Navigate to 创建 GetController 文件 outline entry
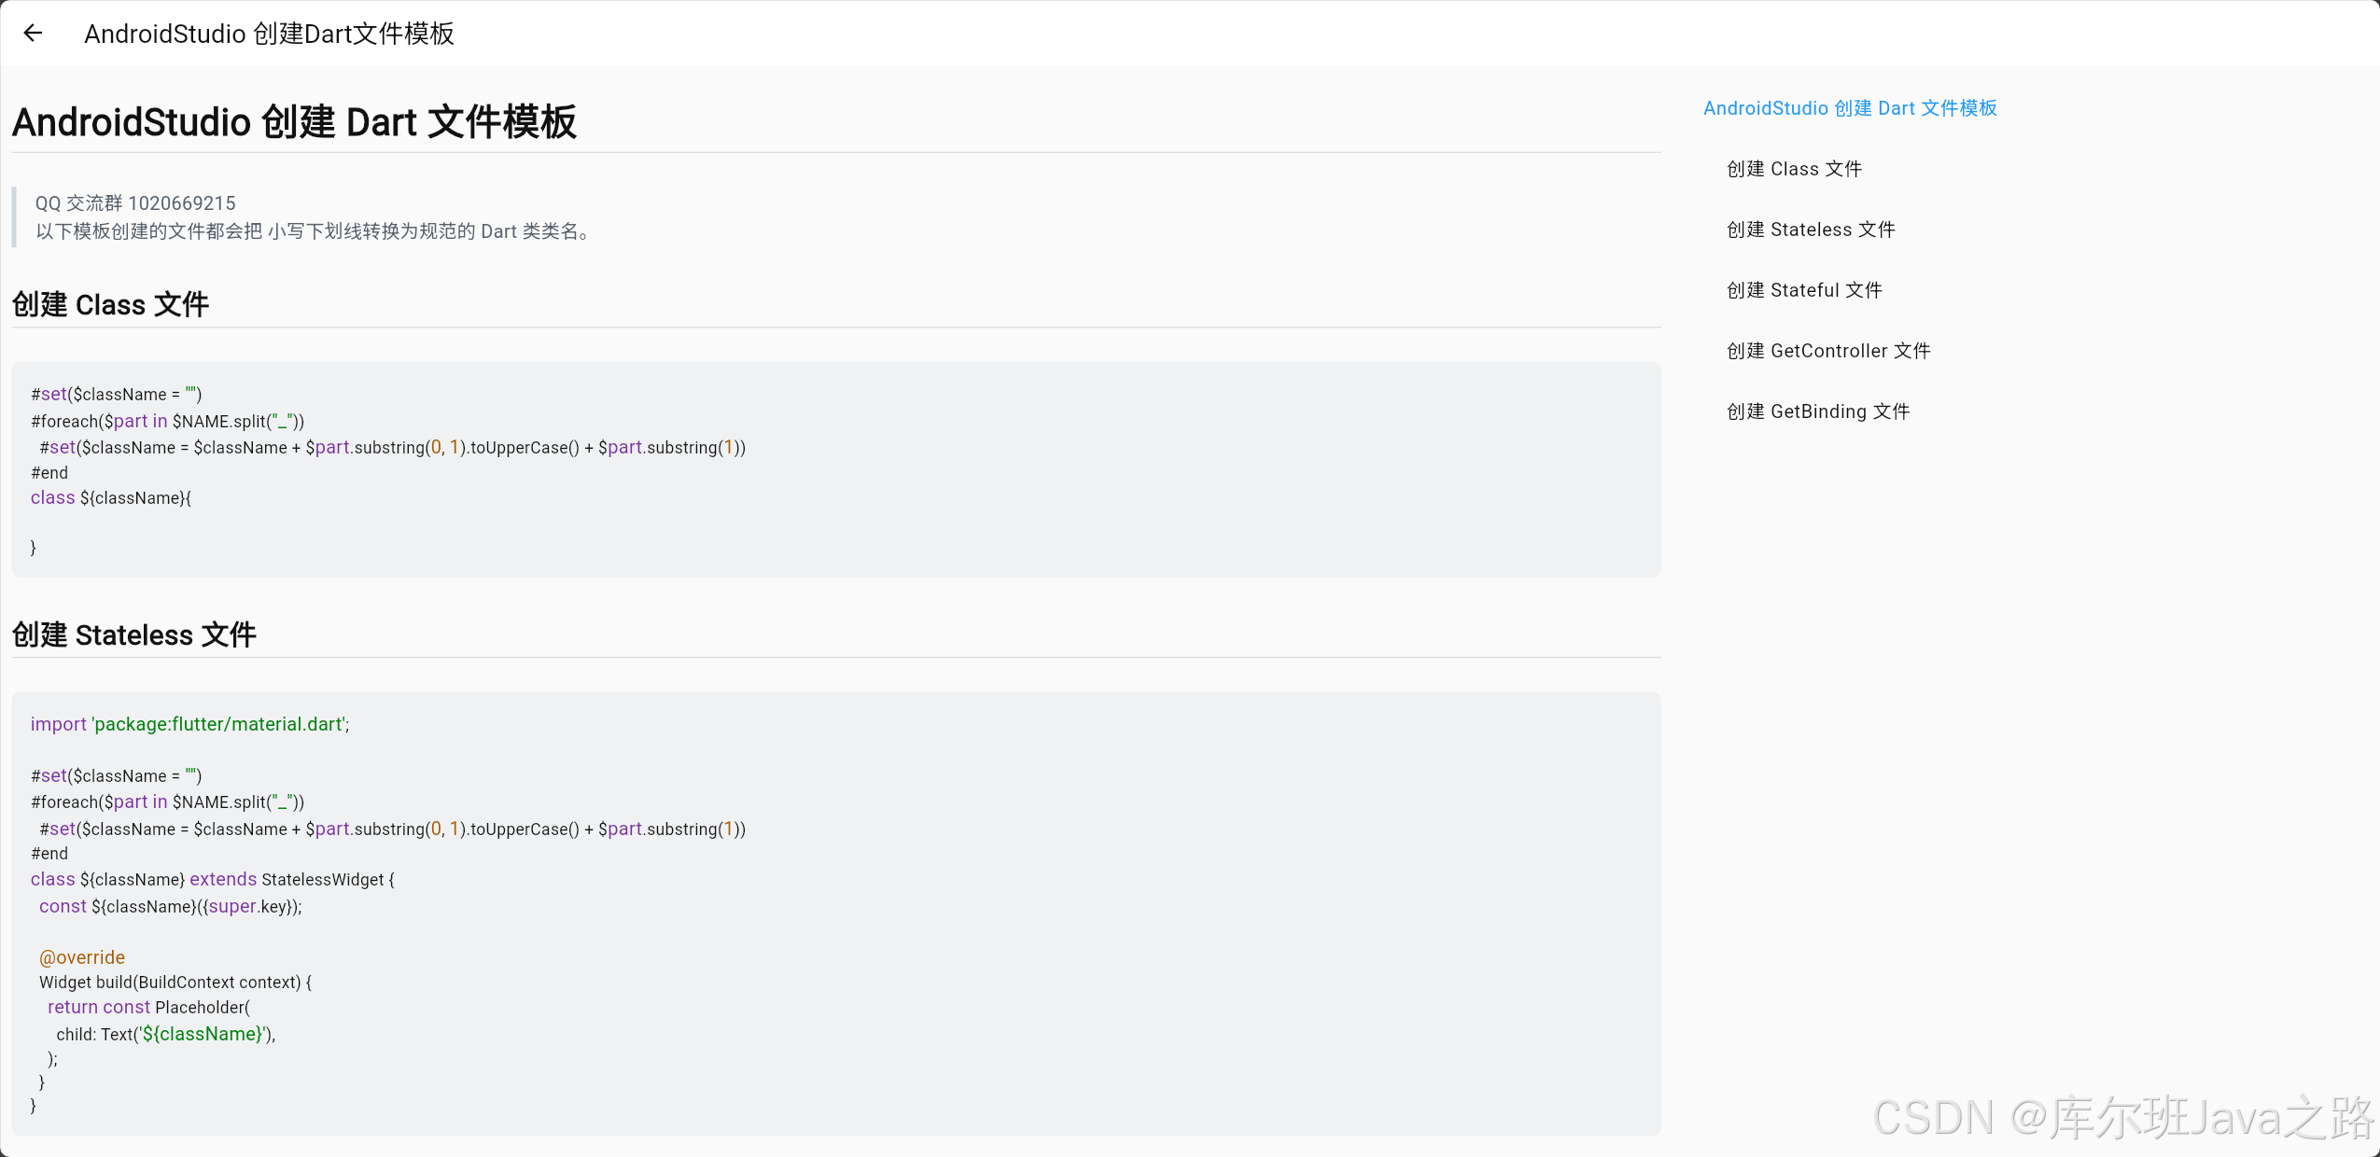The image size is (2380, 1157). (x=1827, y=351)
